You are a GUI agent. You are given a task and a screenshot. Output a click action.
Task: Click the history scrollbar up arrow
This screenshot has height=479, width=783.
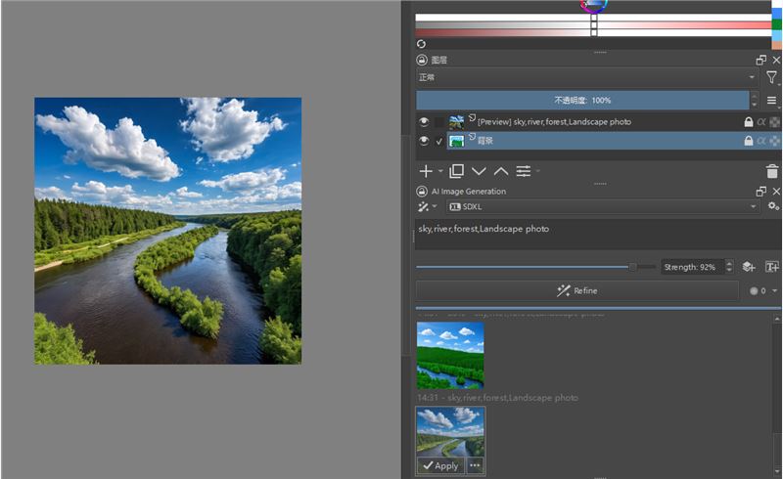click(777, 318)
